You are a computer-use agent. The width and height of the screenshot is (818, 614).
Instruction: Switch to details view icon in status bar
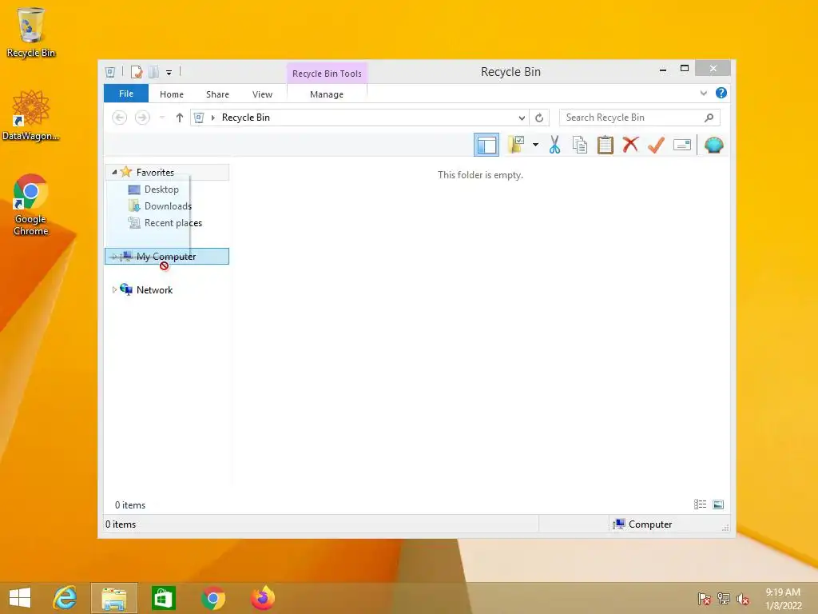tap(700, 504)
